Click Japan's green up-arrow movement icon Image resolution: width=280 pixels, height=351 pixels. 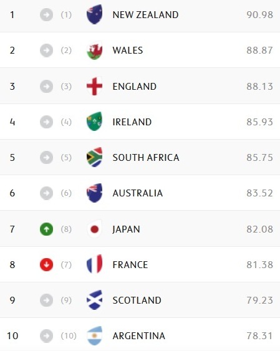coord(46,229)
